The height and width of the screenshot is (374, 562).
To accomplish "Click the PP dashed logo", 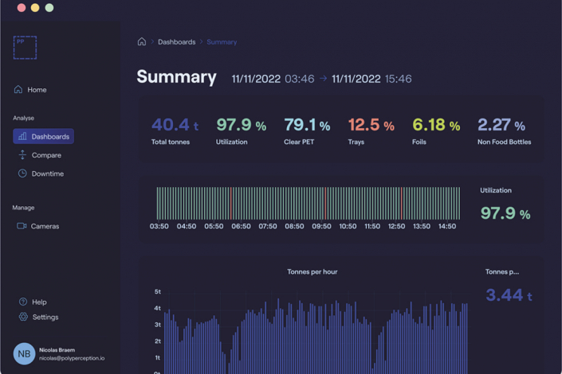I will pos(25,48).
